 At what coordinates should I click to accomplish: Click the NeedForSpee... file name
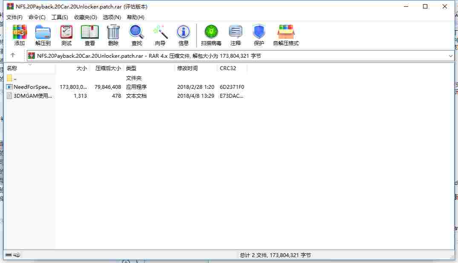[32, 87]
